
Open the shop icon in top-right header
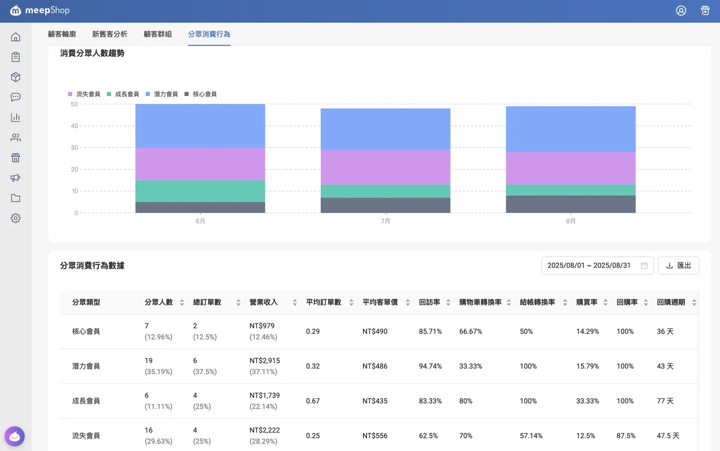coord(705,10)
